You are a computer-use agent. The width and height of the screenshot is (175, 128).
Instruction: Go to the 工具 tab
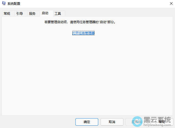58,14
